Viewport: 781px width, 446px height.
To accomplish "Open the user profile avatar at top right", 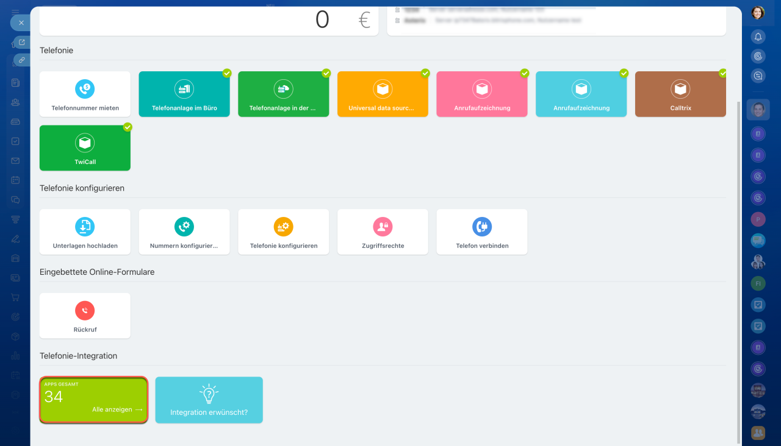I will coord(758,12).
